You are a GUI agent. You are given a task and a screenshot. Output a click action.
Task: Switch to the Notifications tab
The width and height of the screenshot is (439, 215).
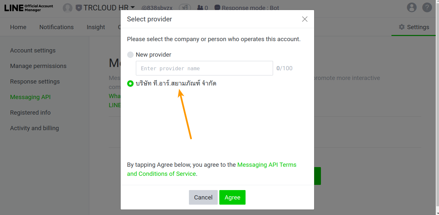[x=57, y=27]
